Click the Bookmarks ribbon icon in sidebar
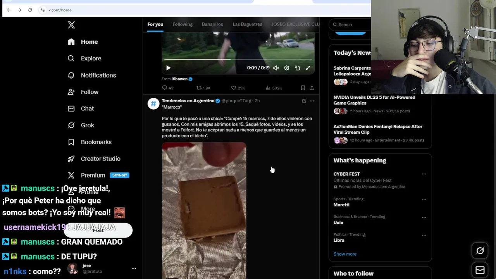The height and width of the screenshot is (279, 496). 71,142
